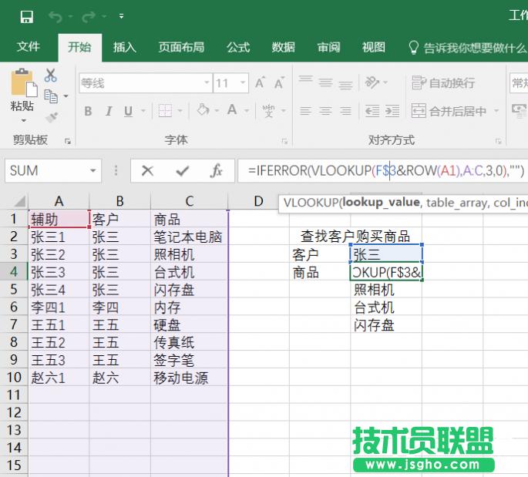Click the Save icon in title bar

coord(26,16)
